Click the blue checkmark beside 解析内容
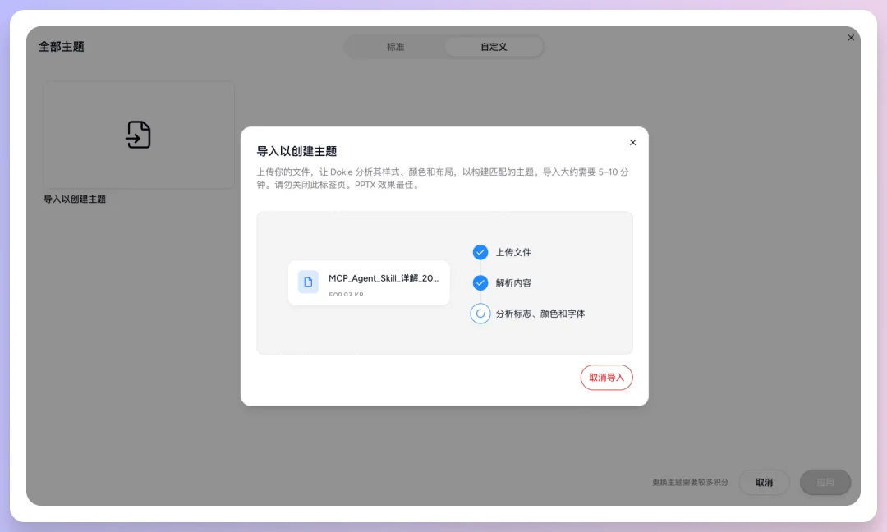This screenshot has height=532, width=887. pyautogui.click(x=480, y=282)
